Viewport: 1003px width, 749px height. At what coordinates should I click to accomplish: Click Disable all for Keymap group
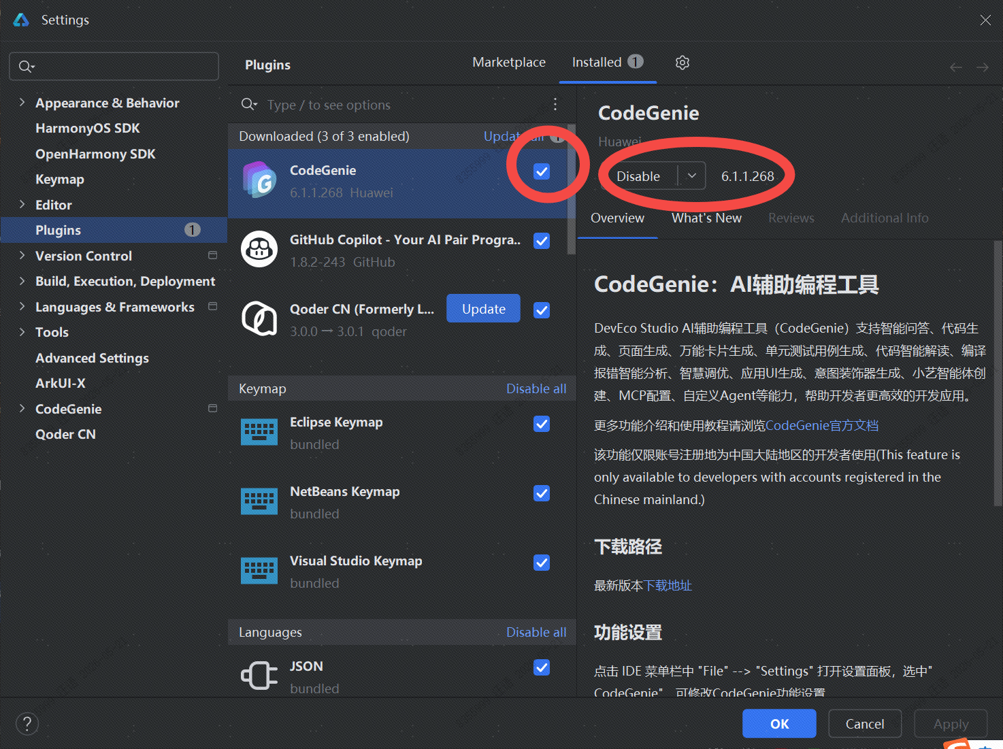(536, 388)
